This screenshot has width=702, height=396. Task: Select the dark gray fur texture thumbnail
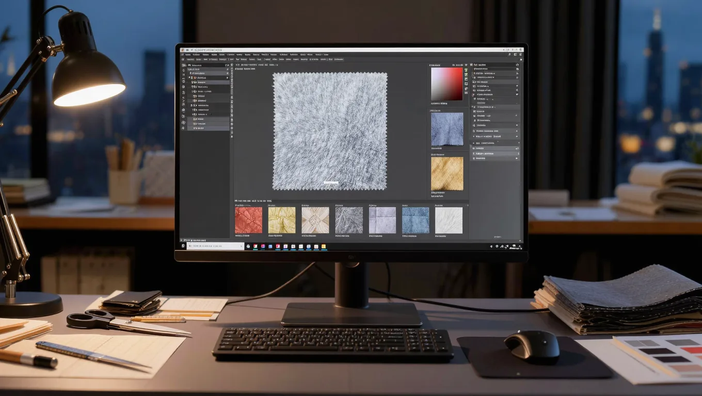click(349, 220)
